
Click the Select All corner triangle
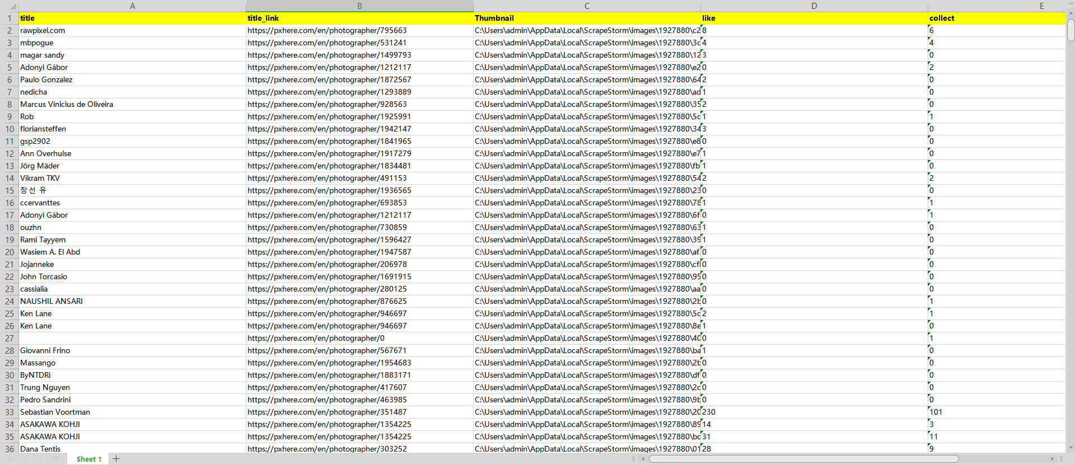tap(12, 7)
